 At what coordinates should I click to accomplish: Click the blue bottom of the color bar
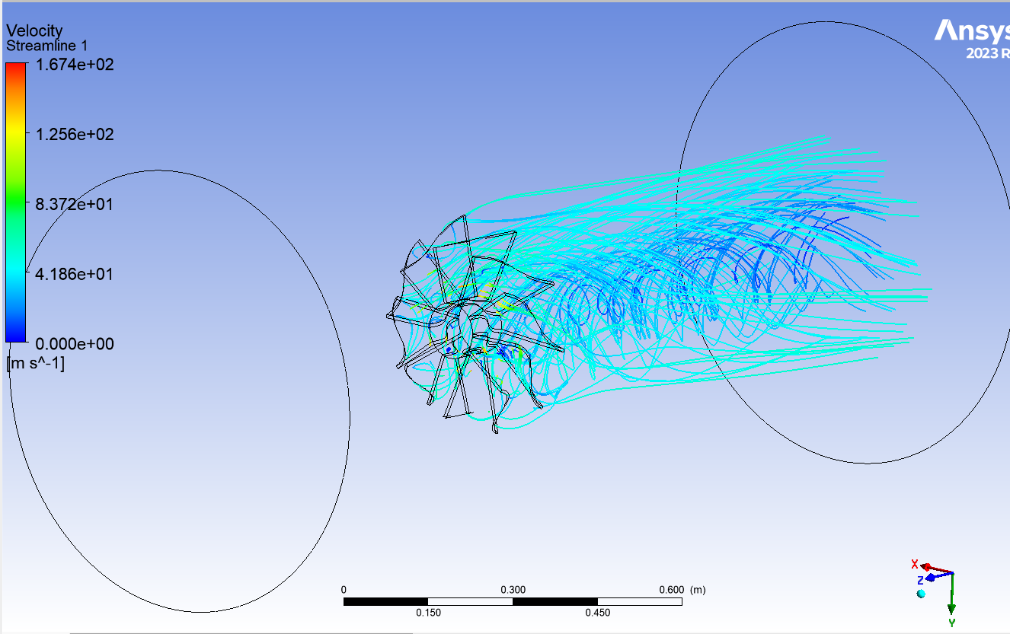(x=16, y=333)
